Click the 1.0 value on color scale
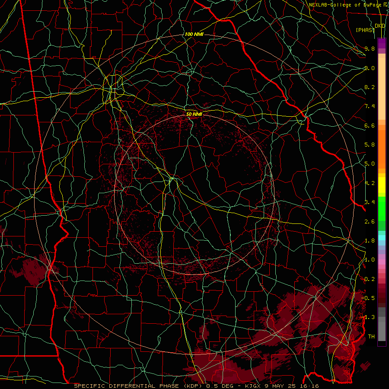The image size is (389, 389). coord(370,260)
